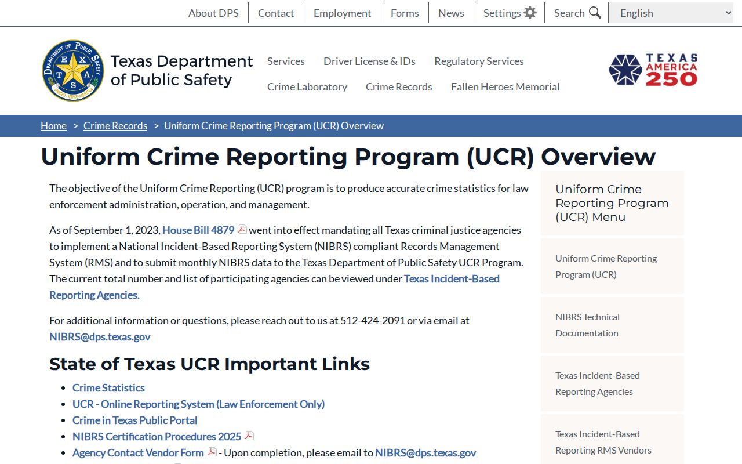Image resolution: width=742 pixels, height=464 pixels.
Task: Open Texas Incident-Based Reporting Agencies paragraph link
Action: 274,287
